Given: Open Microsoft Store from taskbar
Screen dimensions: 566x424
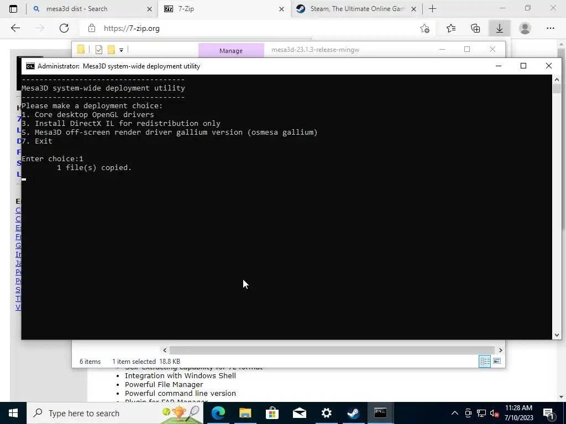Looking at the screenshot, I should click(272, 413).
